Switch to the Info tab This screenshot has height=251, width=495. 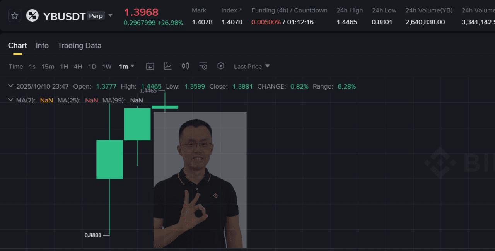pos(42,46)
